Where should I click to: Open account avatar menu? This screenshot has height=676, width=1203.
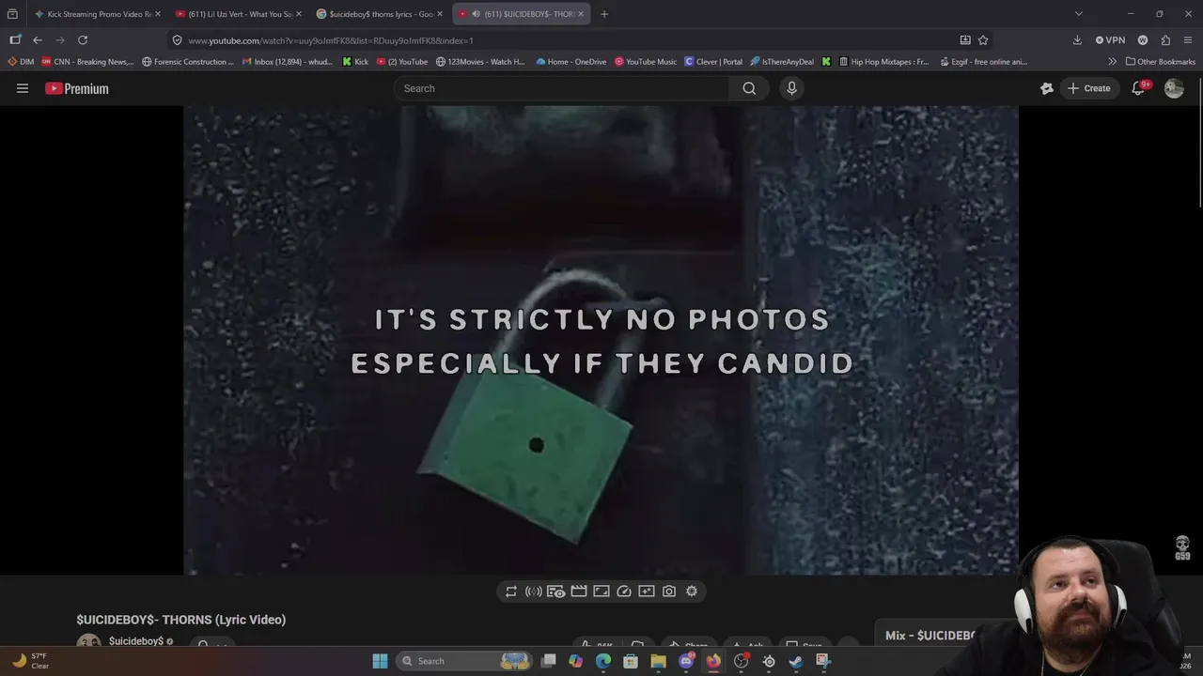coord(1174,88)
